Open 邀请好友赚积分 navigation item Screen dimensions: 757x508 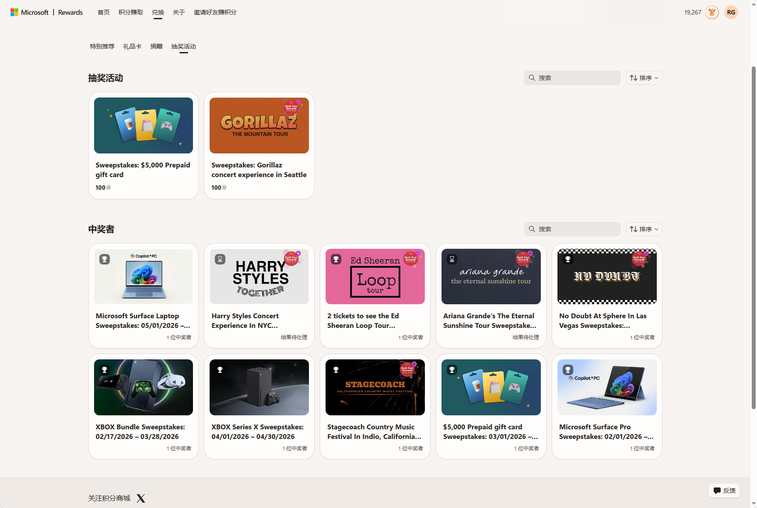point(215,12)
